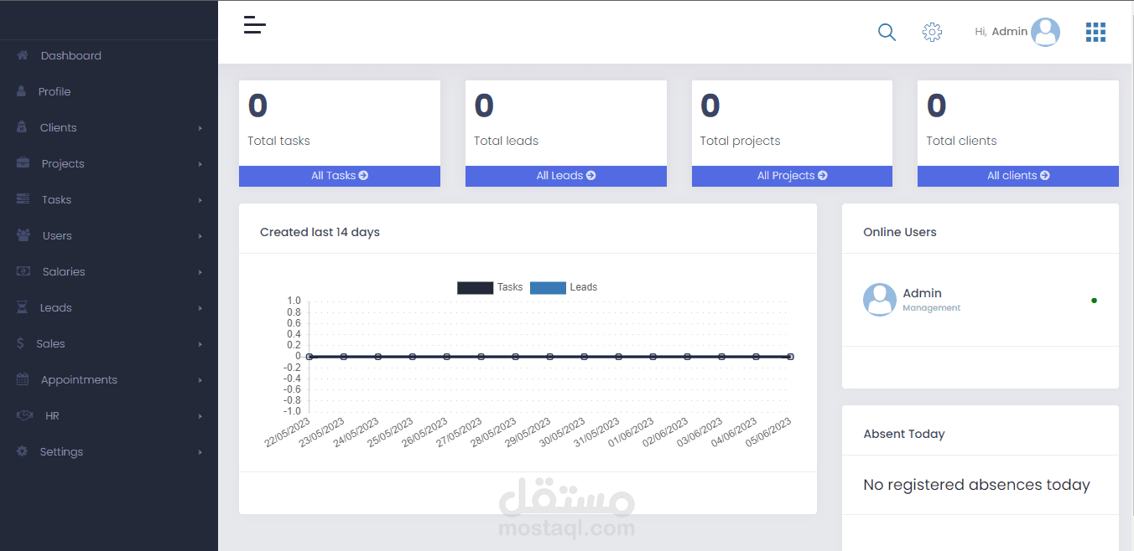Click the Management role label

click(931, 308)
